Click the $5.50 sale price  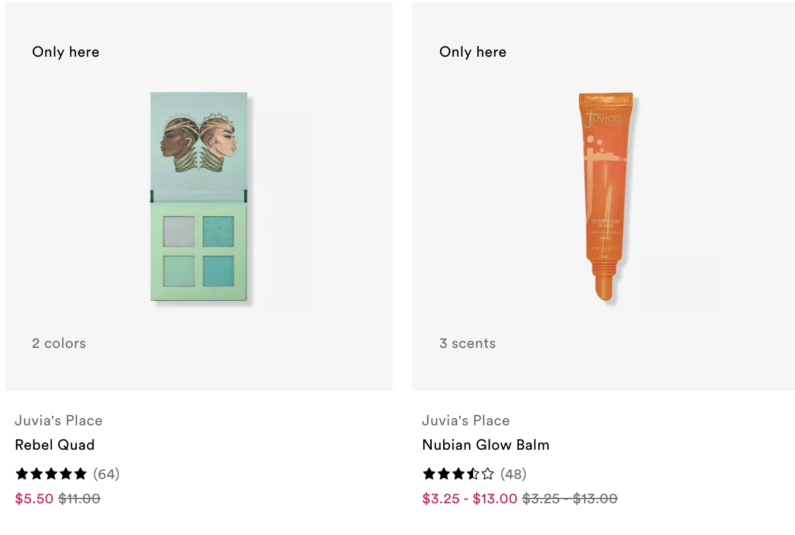[x=34, y=498]
